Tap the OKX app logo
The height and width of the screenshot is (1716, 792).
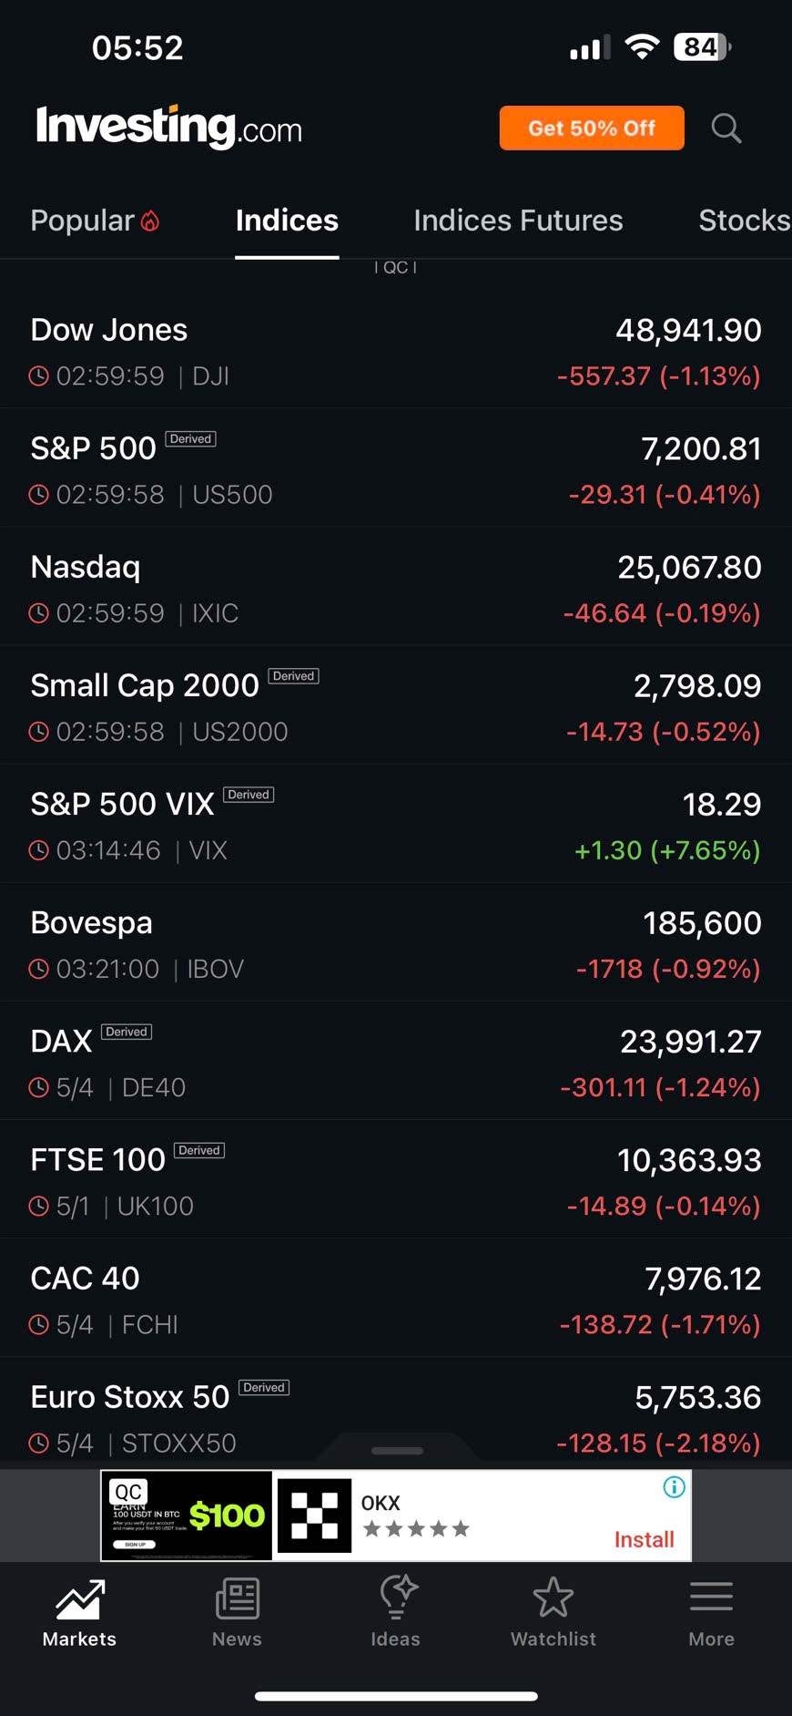(314, 1516)
